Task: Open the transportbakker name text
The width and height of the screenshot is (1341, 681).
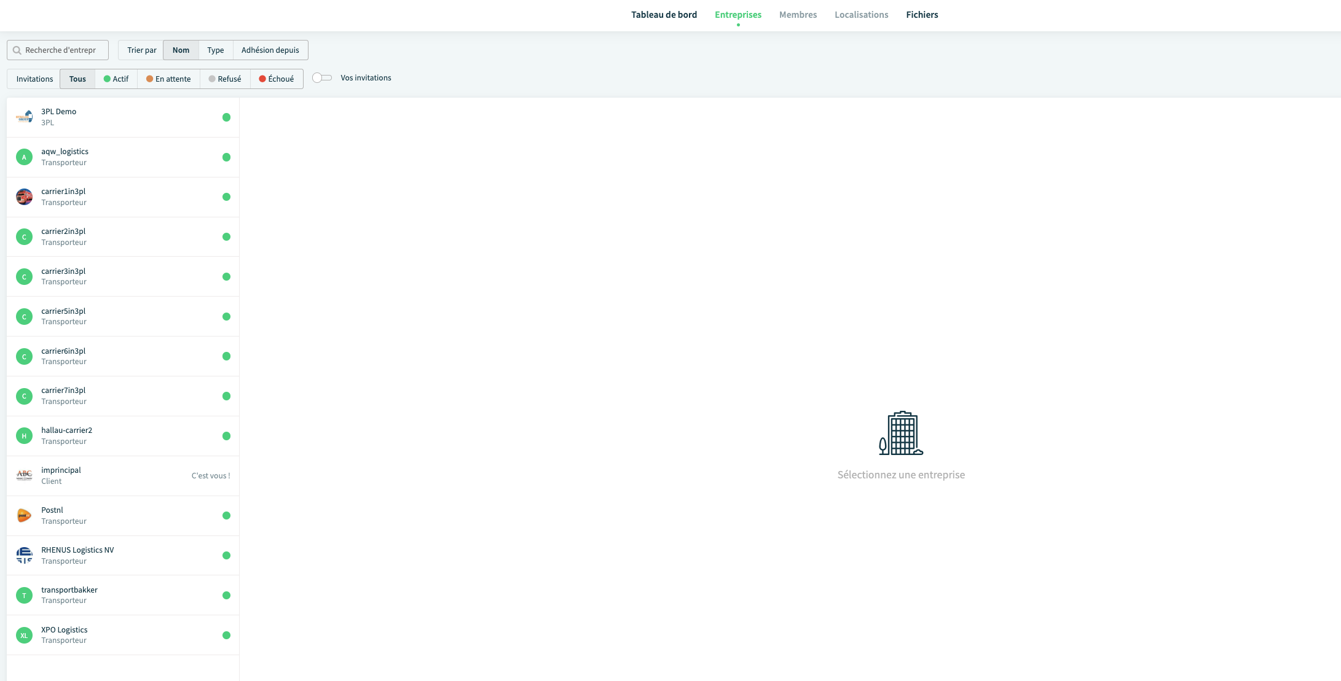Action: pos(69,590)
